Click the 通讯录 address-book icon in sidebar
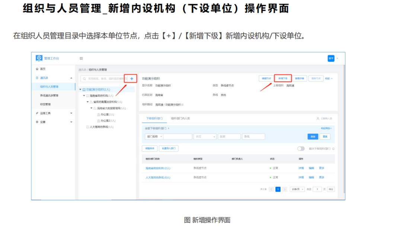402x231 pixels. (36, 78)
